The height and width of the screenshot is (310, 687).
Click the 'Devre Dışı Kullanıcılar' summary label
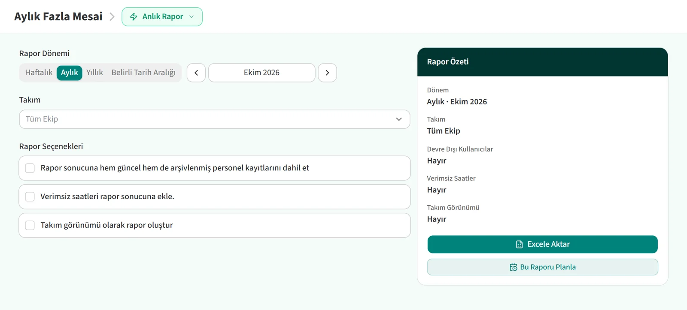point(460,149)
